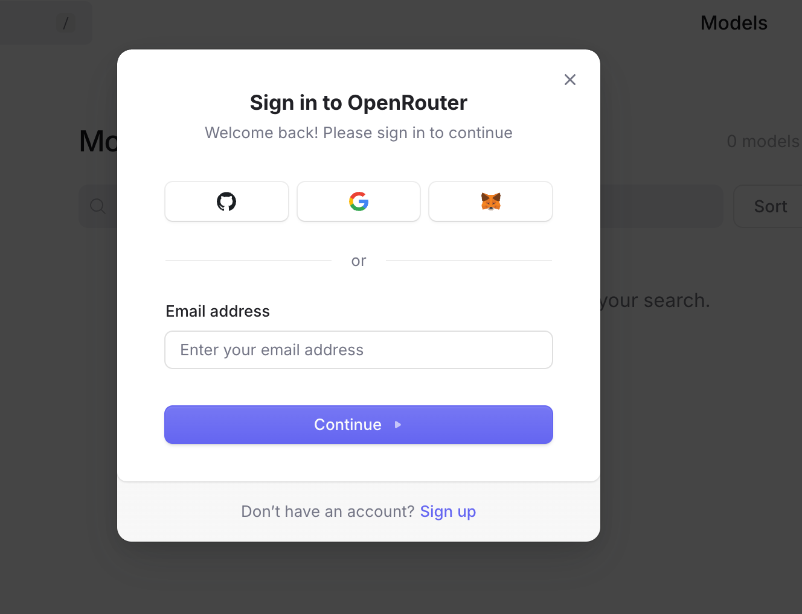The width and height of the screenshot is (802, 614).
Task: Click the "or" divider text
Action: coord(359,261)
